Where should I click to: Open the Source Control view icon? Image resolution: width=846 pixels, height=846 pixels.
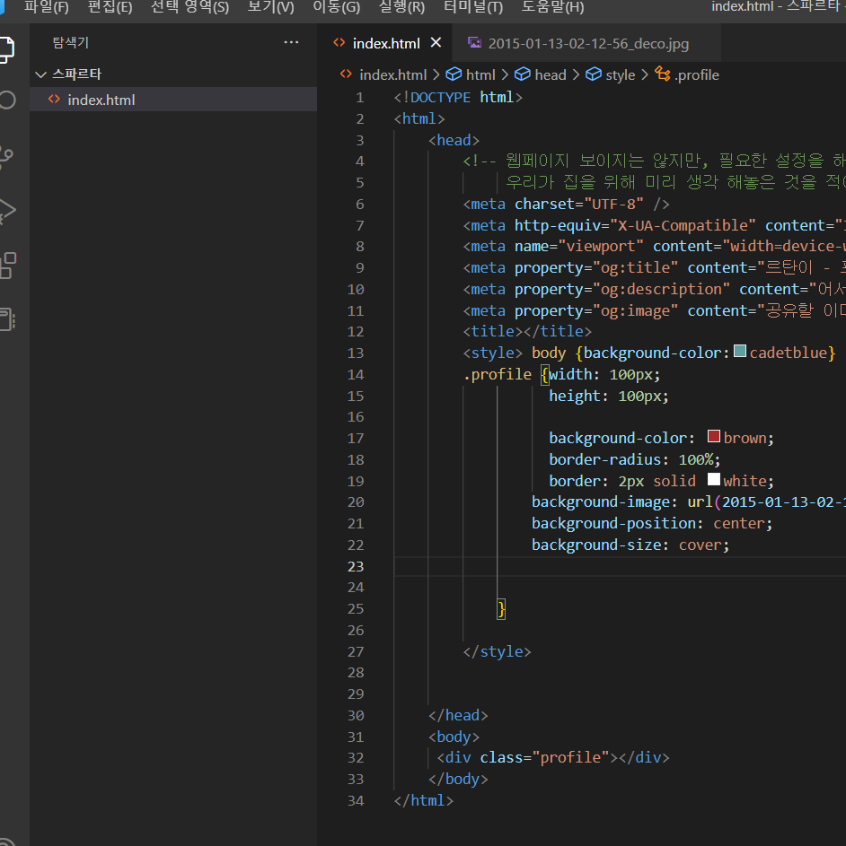[x=6, y=156]
